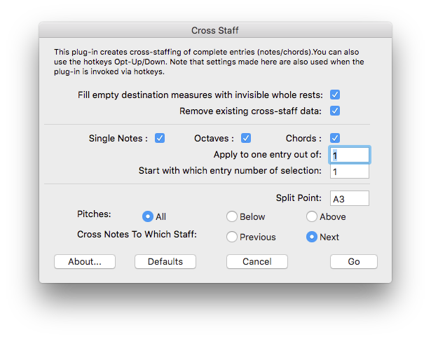Uncheck Remove existing cross-staff data
This screenshot has width=431, height=339.
click(335, 111)
